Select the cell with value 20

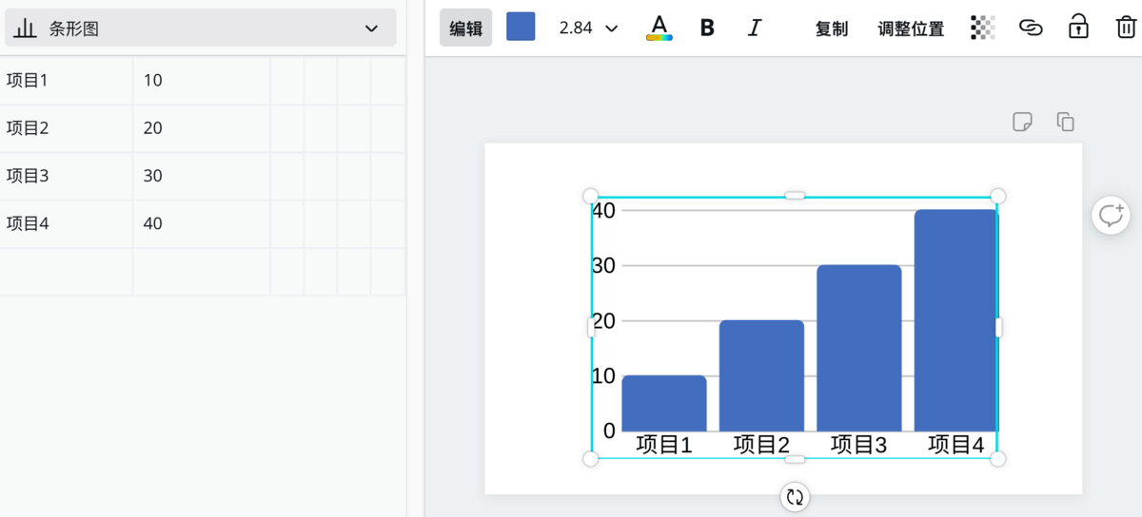(202, 128)
